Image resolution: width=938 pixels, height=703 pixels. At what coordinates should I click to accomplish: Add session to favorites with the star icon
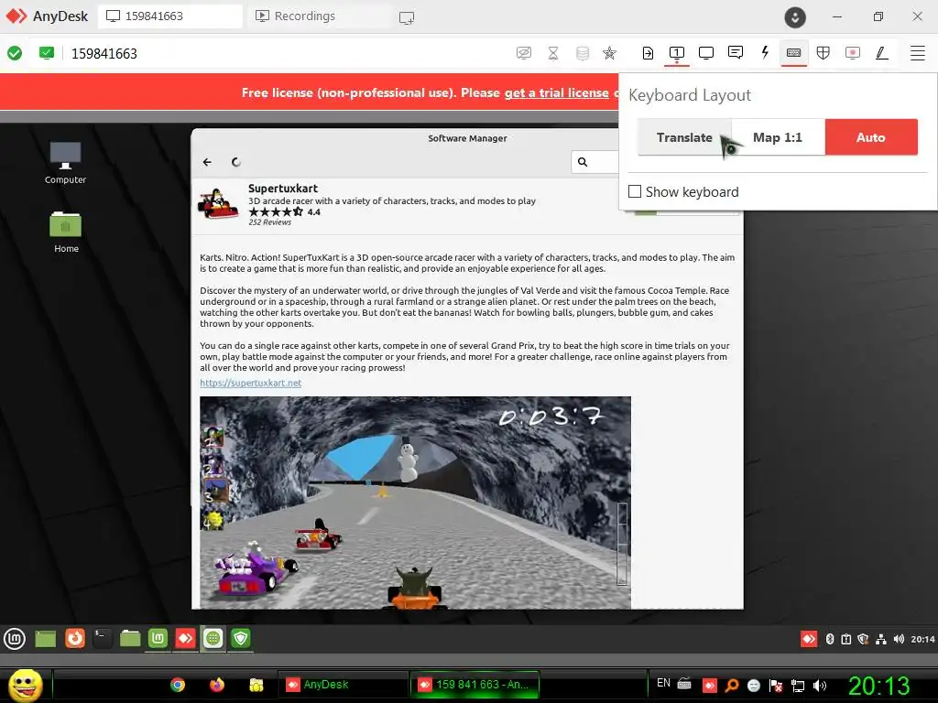(609, 53)
